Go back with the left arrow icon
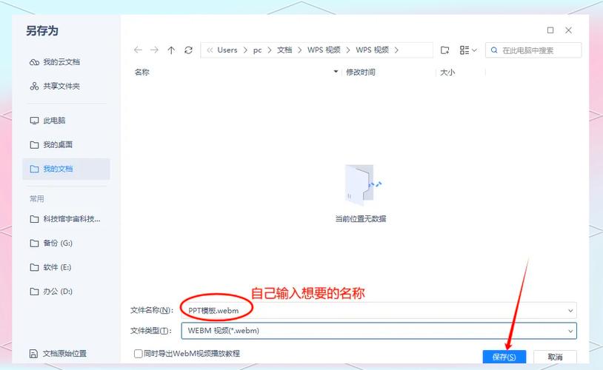The height and width of the screenshot is (370, 603). (138, 50)
